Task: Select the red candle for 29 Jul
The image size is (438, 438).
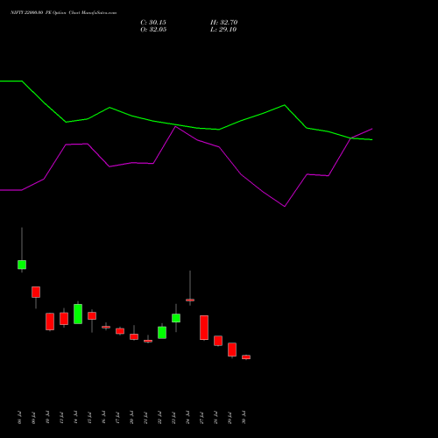Action: point(232,350)
